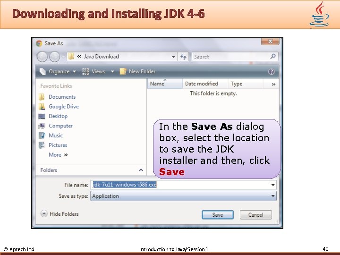This screenshot has width=340, height=255.
Task: Sort by Name column header
Action: click(165, 84)
